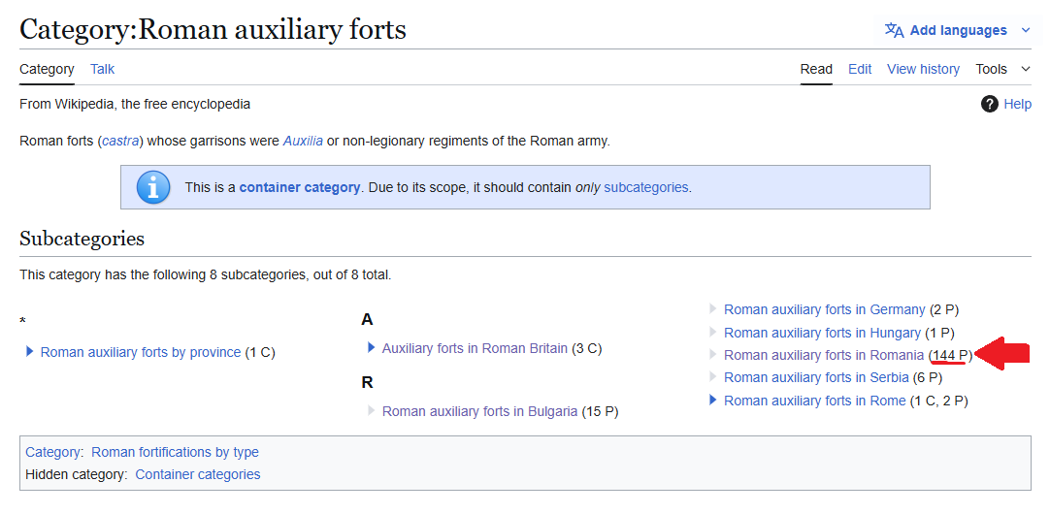Open Roman auxiliary forts in Rome link
1050x514 pixels.
814,401
